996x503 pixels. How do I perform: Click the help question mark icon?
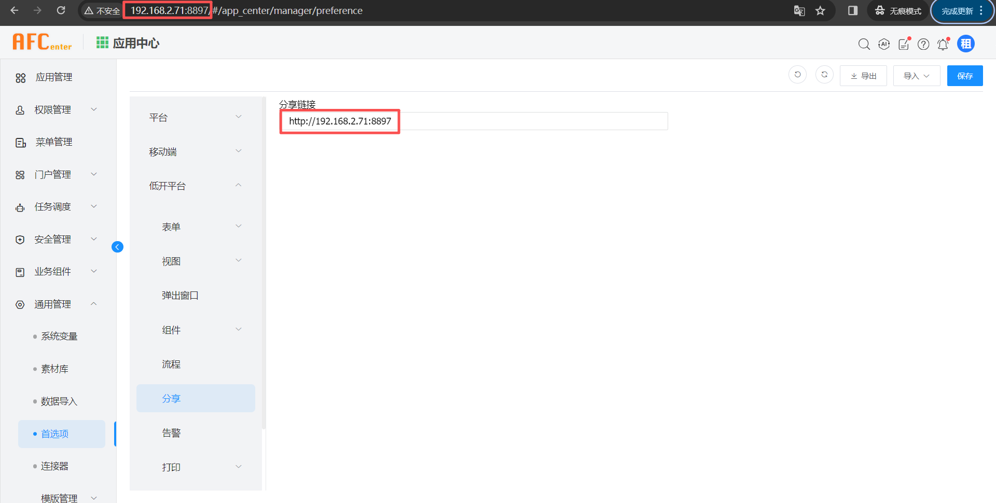click(923, 44)
